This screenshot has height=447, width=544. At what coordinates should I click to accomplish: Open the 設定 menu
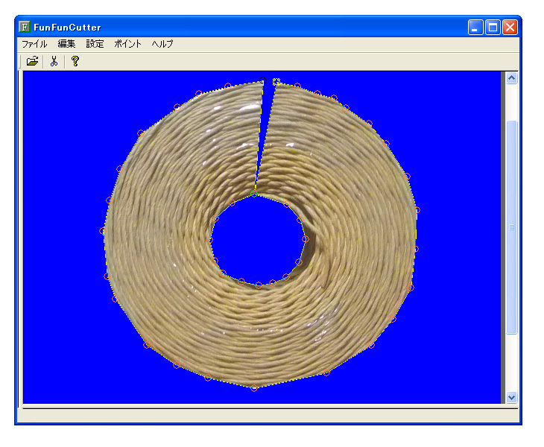pos(95,44)
